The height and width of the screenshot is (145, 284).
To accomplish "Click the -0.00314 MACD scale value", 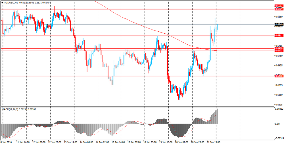I will (279, 138).
